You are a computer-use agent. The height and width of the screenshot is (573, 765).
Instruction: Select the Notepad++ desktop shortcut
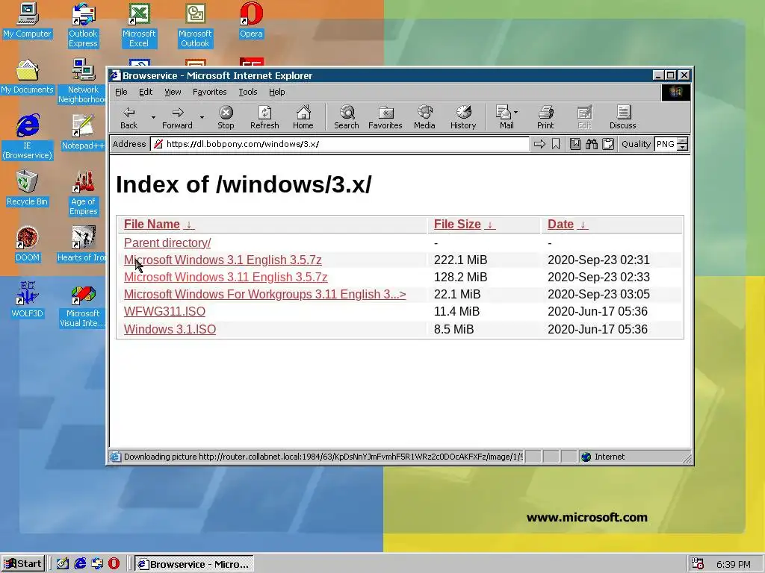pos(83,132)
